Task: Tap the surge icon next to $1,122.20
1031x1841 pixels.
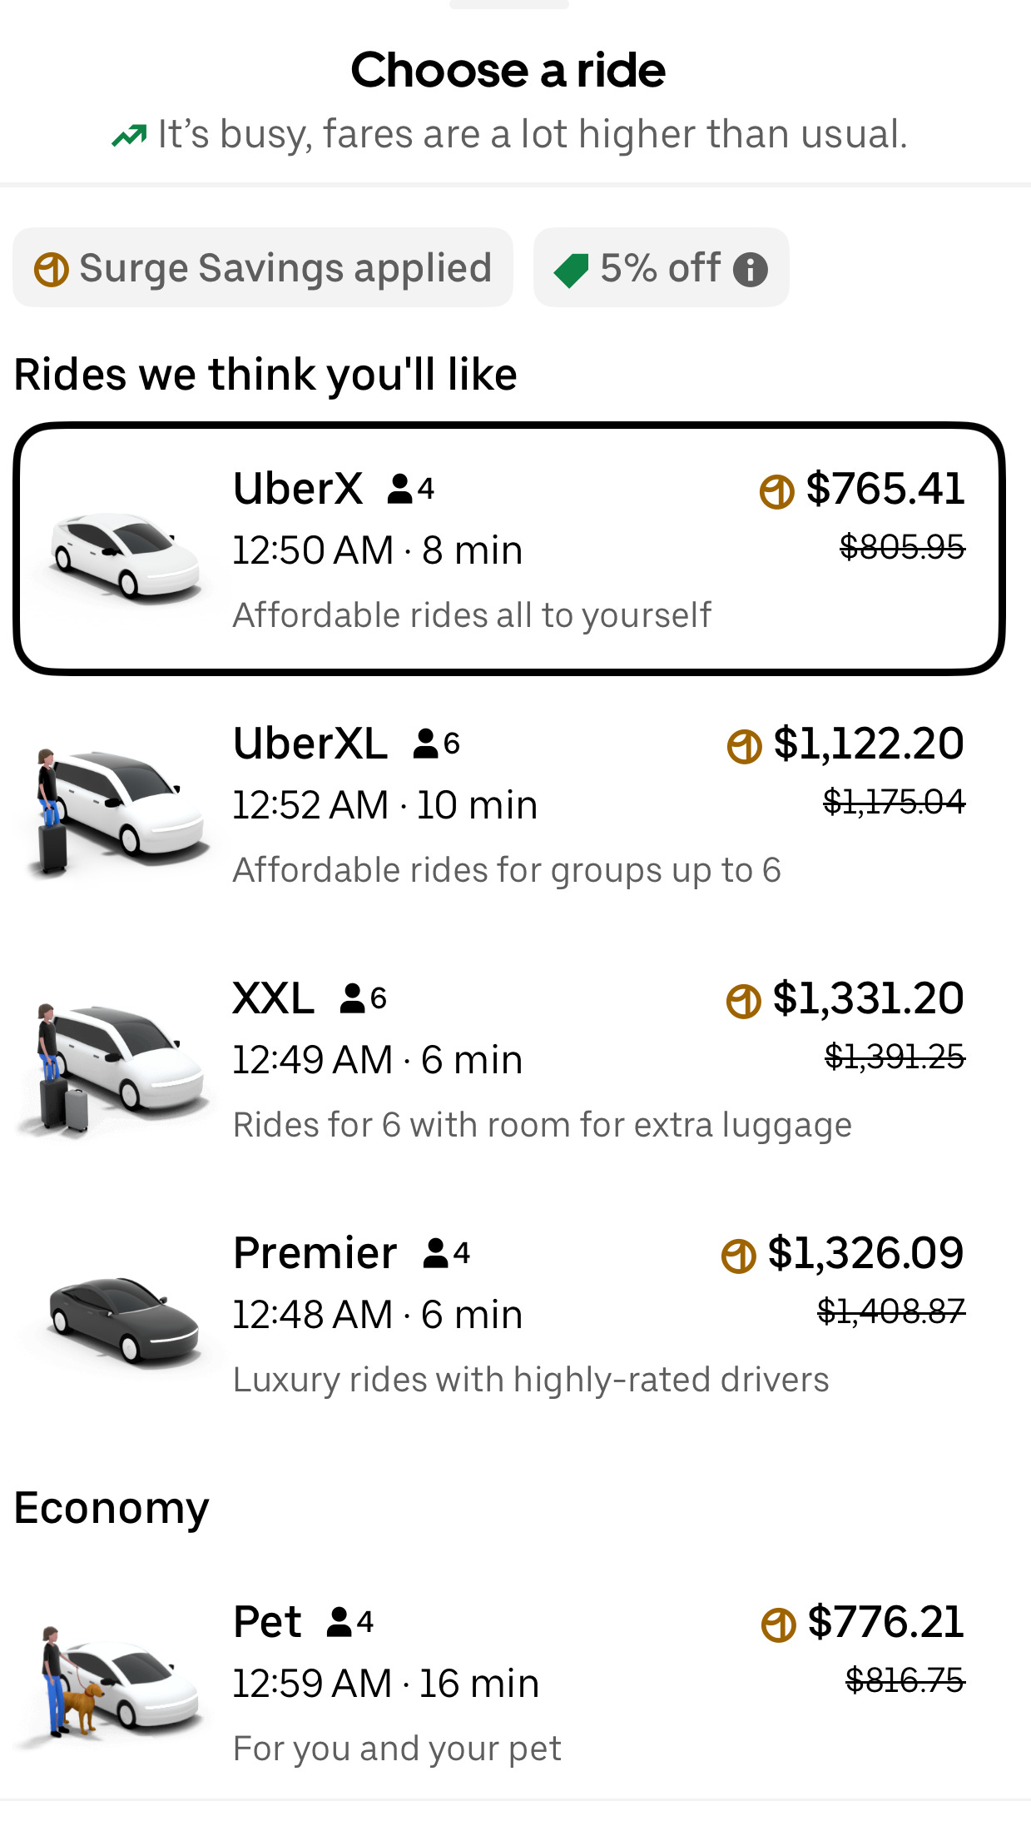Action: (744, 745)
